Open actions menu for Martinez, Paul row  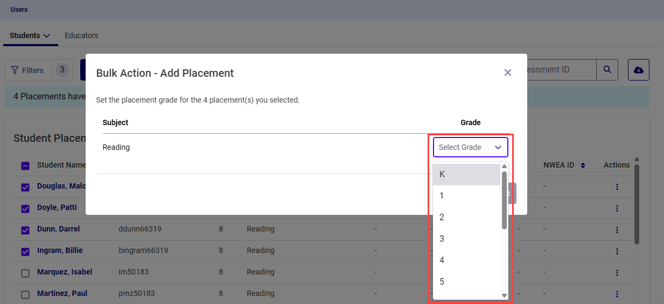(617, 294)
